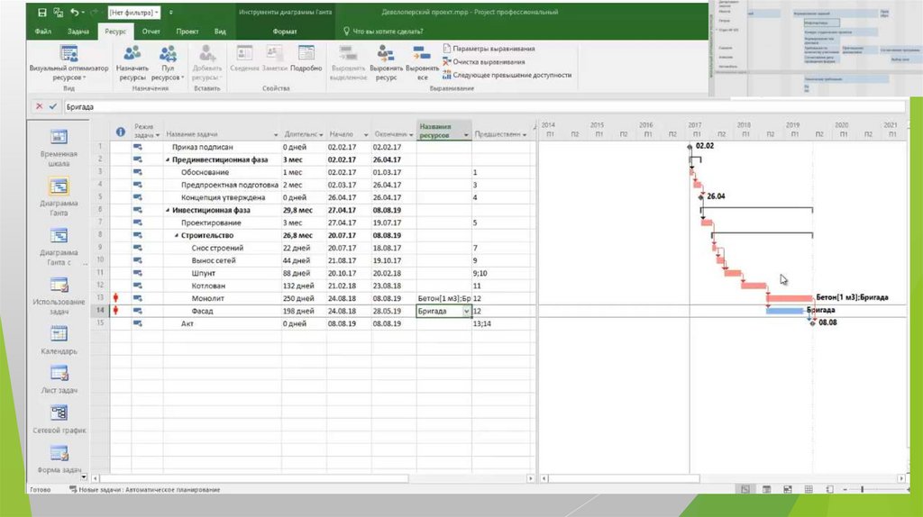Open Start (Начало) column filter arrow
This screenshot has height=517, width=923.
coord(366,135)
